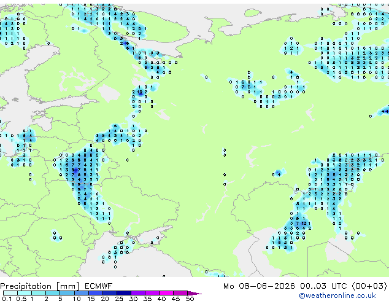Image resolution: width=389 pixels, height=301 pixels.
Task: Click the 25–30 mm dark blue legend box
Action: coord(123,293)
